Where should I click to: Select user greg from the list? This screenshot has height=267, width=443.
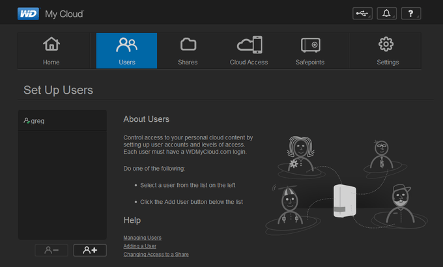click(63, 120)
